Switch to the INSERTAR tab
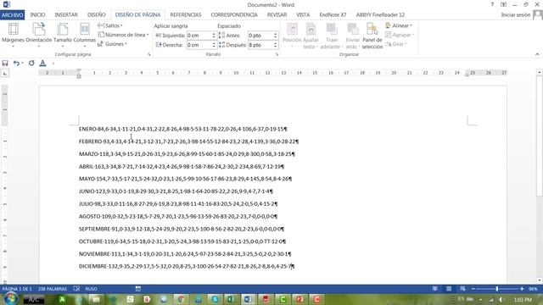 point(66,15)
